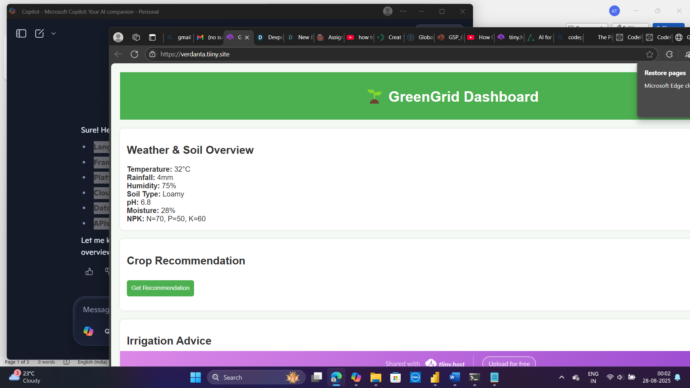This screenshot has height=388, width=690.
Task: Toggle the Copilot sidebar panel
Action: pos(21,33)
